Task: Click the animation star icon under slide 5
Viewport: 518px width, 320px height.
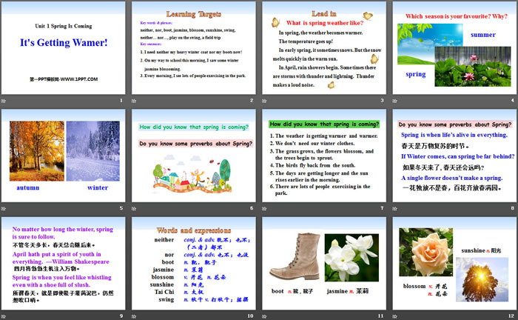Action: click(4, 209)
